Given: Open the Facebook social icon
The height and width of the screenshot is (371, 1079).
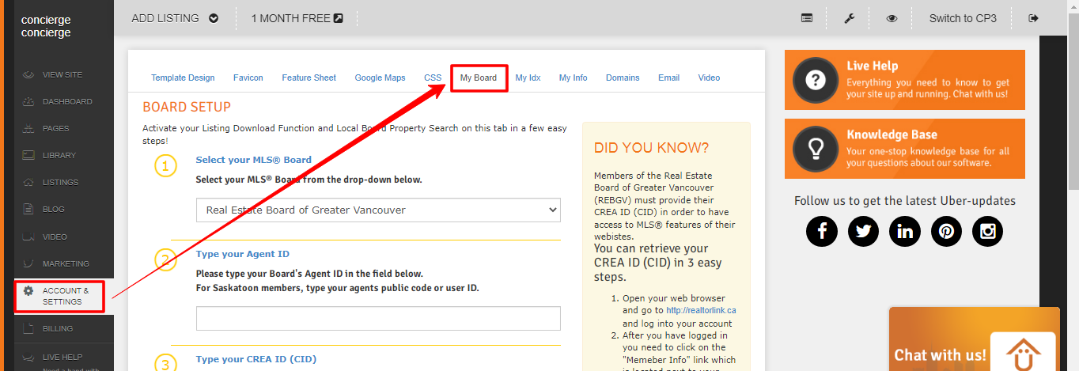Looking at the screenshot, I should point(822,231).
